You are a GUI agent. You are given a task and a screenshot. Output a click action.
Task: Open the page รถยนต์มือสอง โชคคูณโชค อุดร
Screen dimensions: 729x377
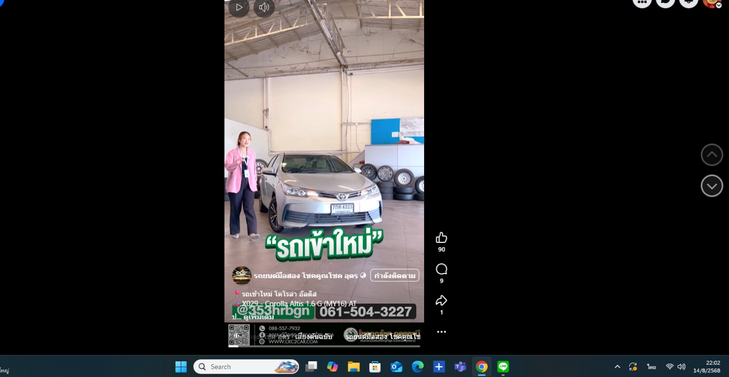coord(306,276)
